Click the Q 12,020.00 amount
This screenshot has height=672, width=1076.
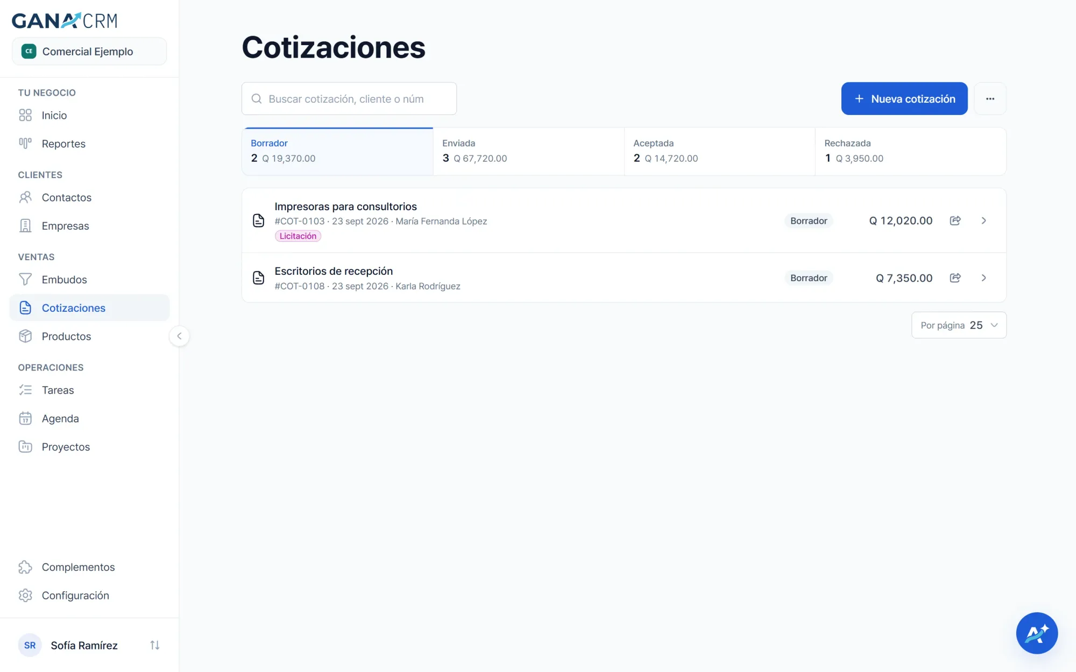[901, 220]
